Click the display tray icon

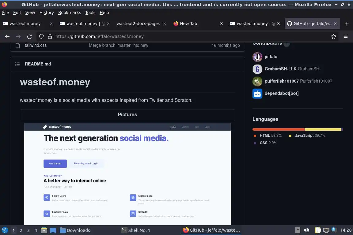tap(326, 230)
